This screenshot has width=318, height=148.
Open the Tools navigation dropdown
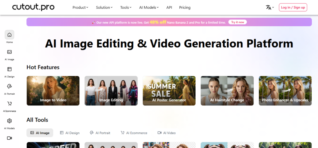(x=126, y=7)
